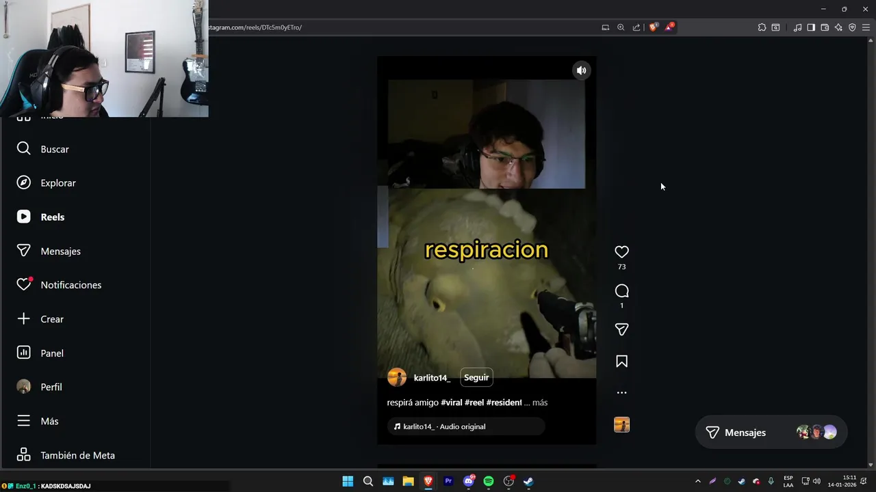Open the reel's comments bubble icon
Screen dimensions: 876x492
(x=621, y=291)
